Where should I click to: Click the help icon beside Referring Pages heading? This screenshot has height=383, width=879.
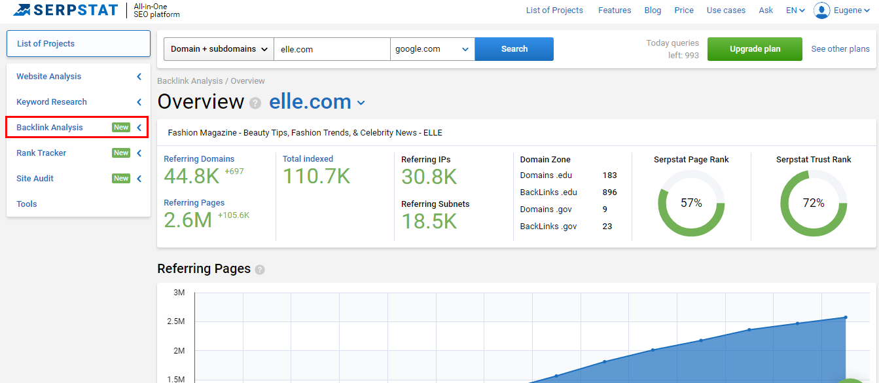(260, 269)
